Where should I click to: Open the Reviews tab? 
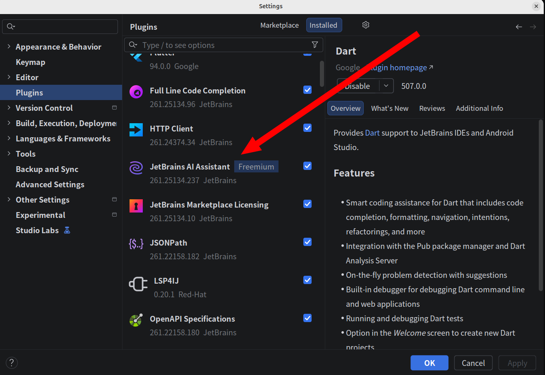432,108
